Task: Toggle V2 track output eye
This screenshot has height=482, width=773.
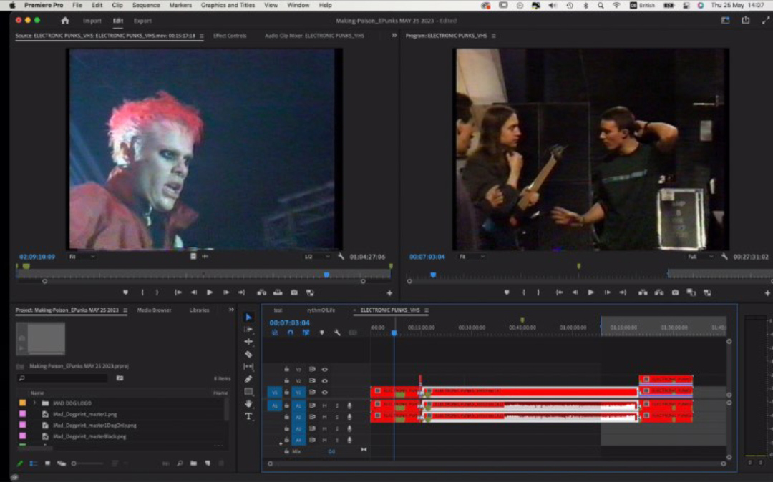Action: tap(325, 380)
